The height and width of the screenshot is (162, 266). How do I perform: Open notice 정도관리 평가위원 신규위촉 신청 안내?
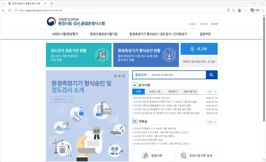pyautogui.click(x=152, y=98)
